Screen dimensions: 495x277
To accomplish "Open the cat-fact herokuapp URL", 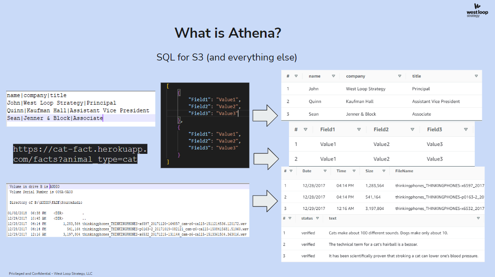I will (80, 154).
